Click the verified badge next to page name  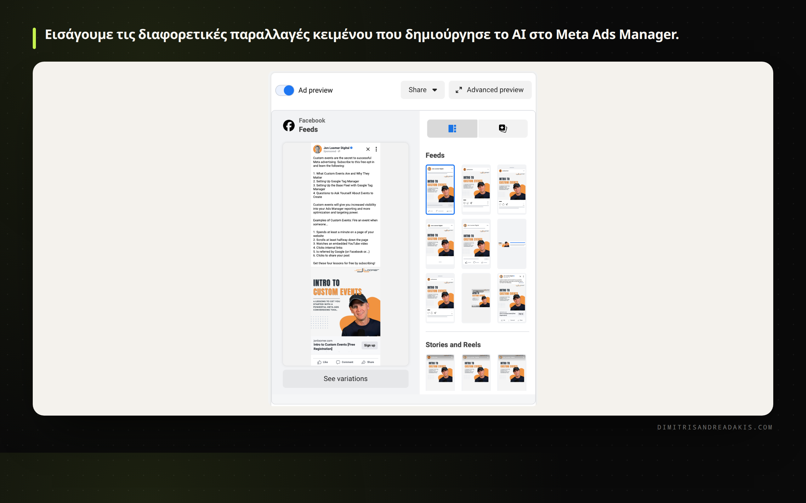point(351,148)
